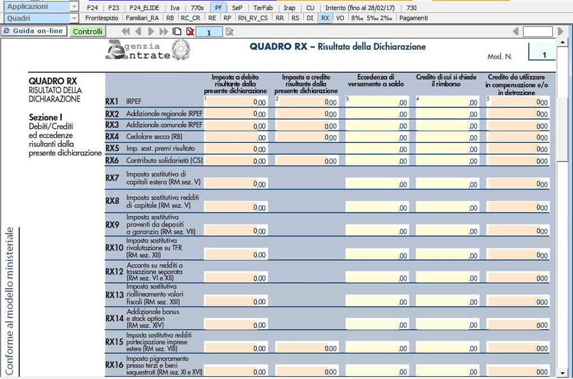Select the RB quadro tab

pyautogui.click(x=170, y=18)
